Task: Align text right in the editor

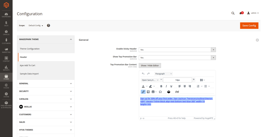Action: point(190,86)
